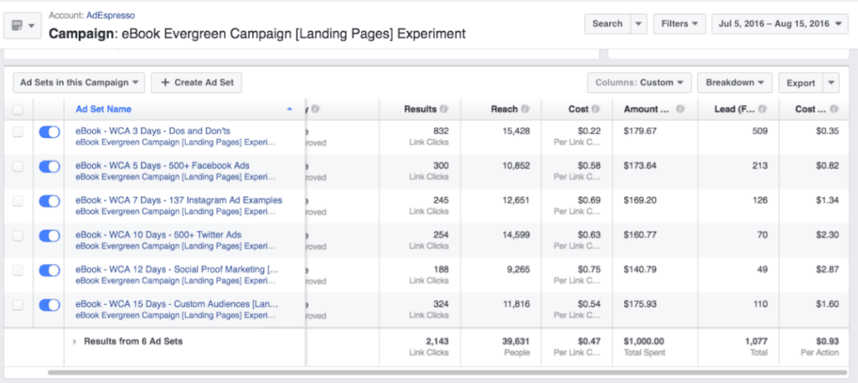858x383 pixels.
Task: Click the horizontal scrollbar below the table
Action: [x=419, y=371]
